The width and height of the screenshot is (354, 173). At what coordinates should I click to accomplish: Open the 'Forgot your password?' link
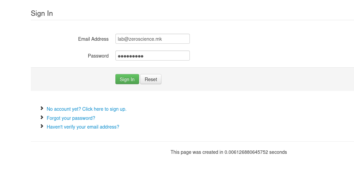click(71, 118)
